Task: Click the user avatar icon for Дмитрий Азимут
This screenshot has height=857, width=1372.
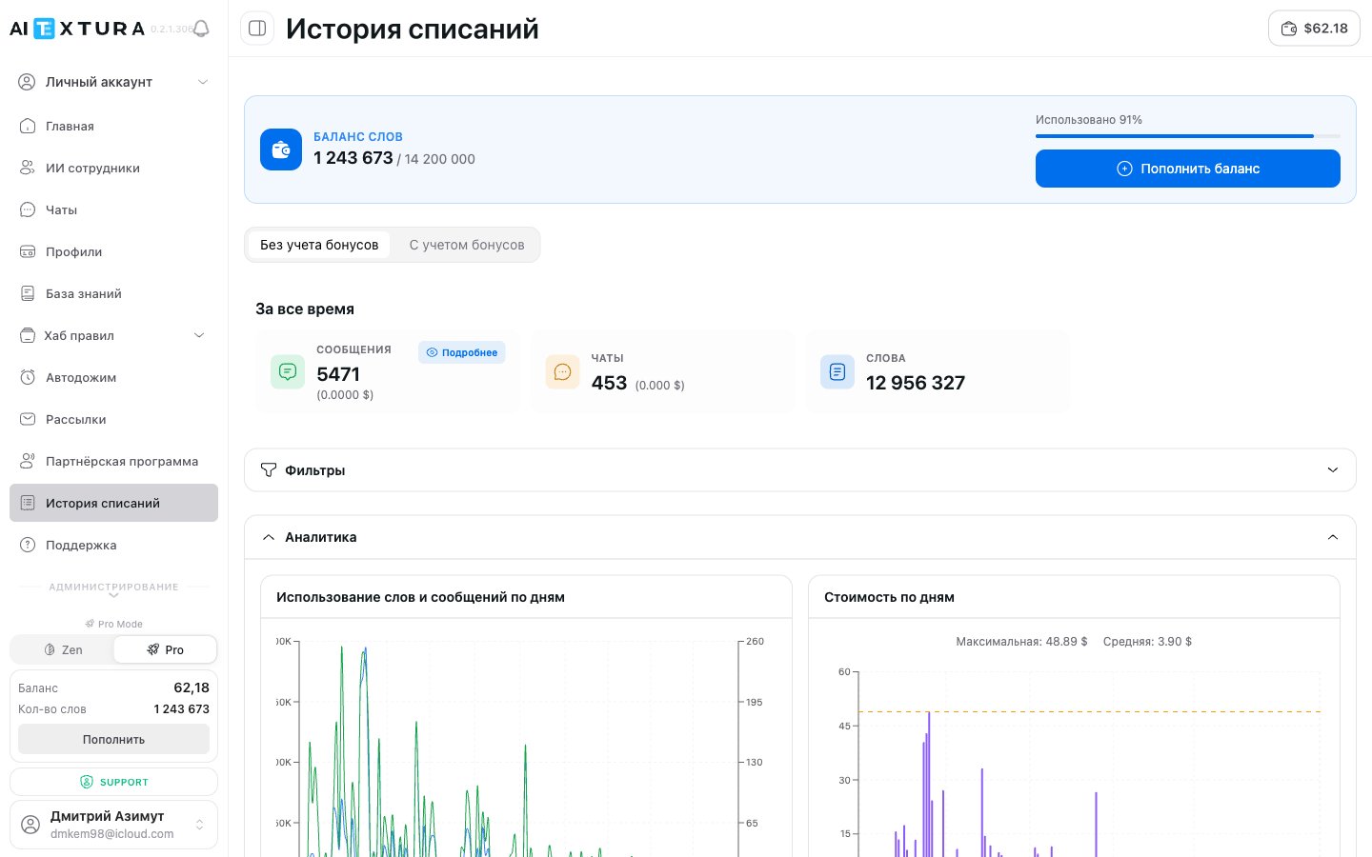Action: click(x=30, y=825)
